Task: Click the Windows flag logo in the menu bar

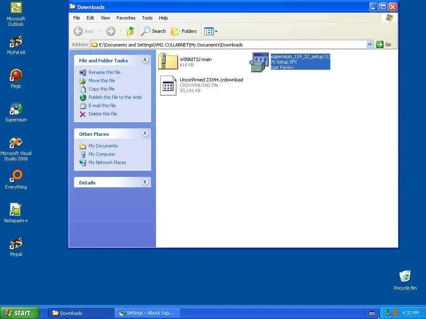Action: pyautogui.click(x=389, y=18)
